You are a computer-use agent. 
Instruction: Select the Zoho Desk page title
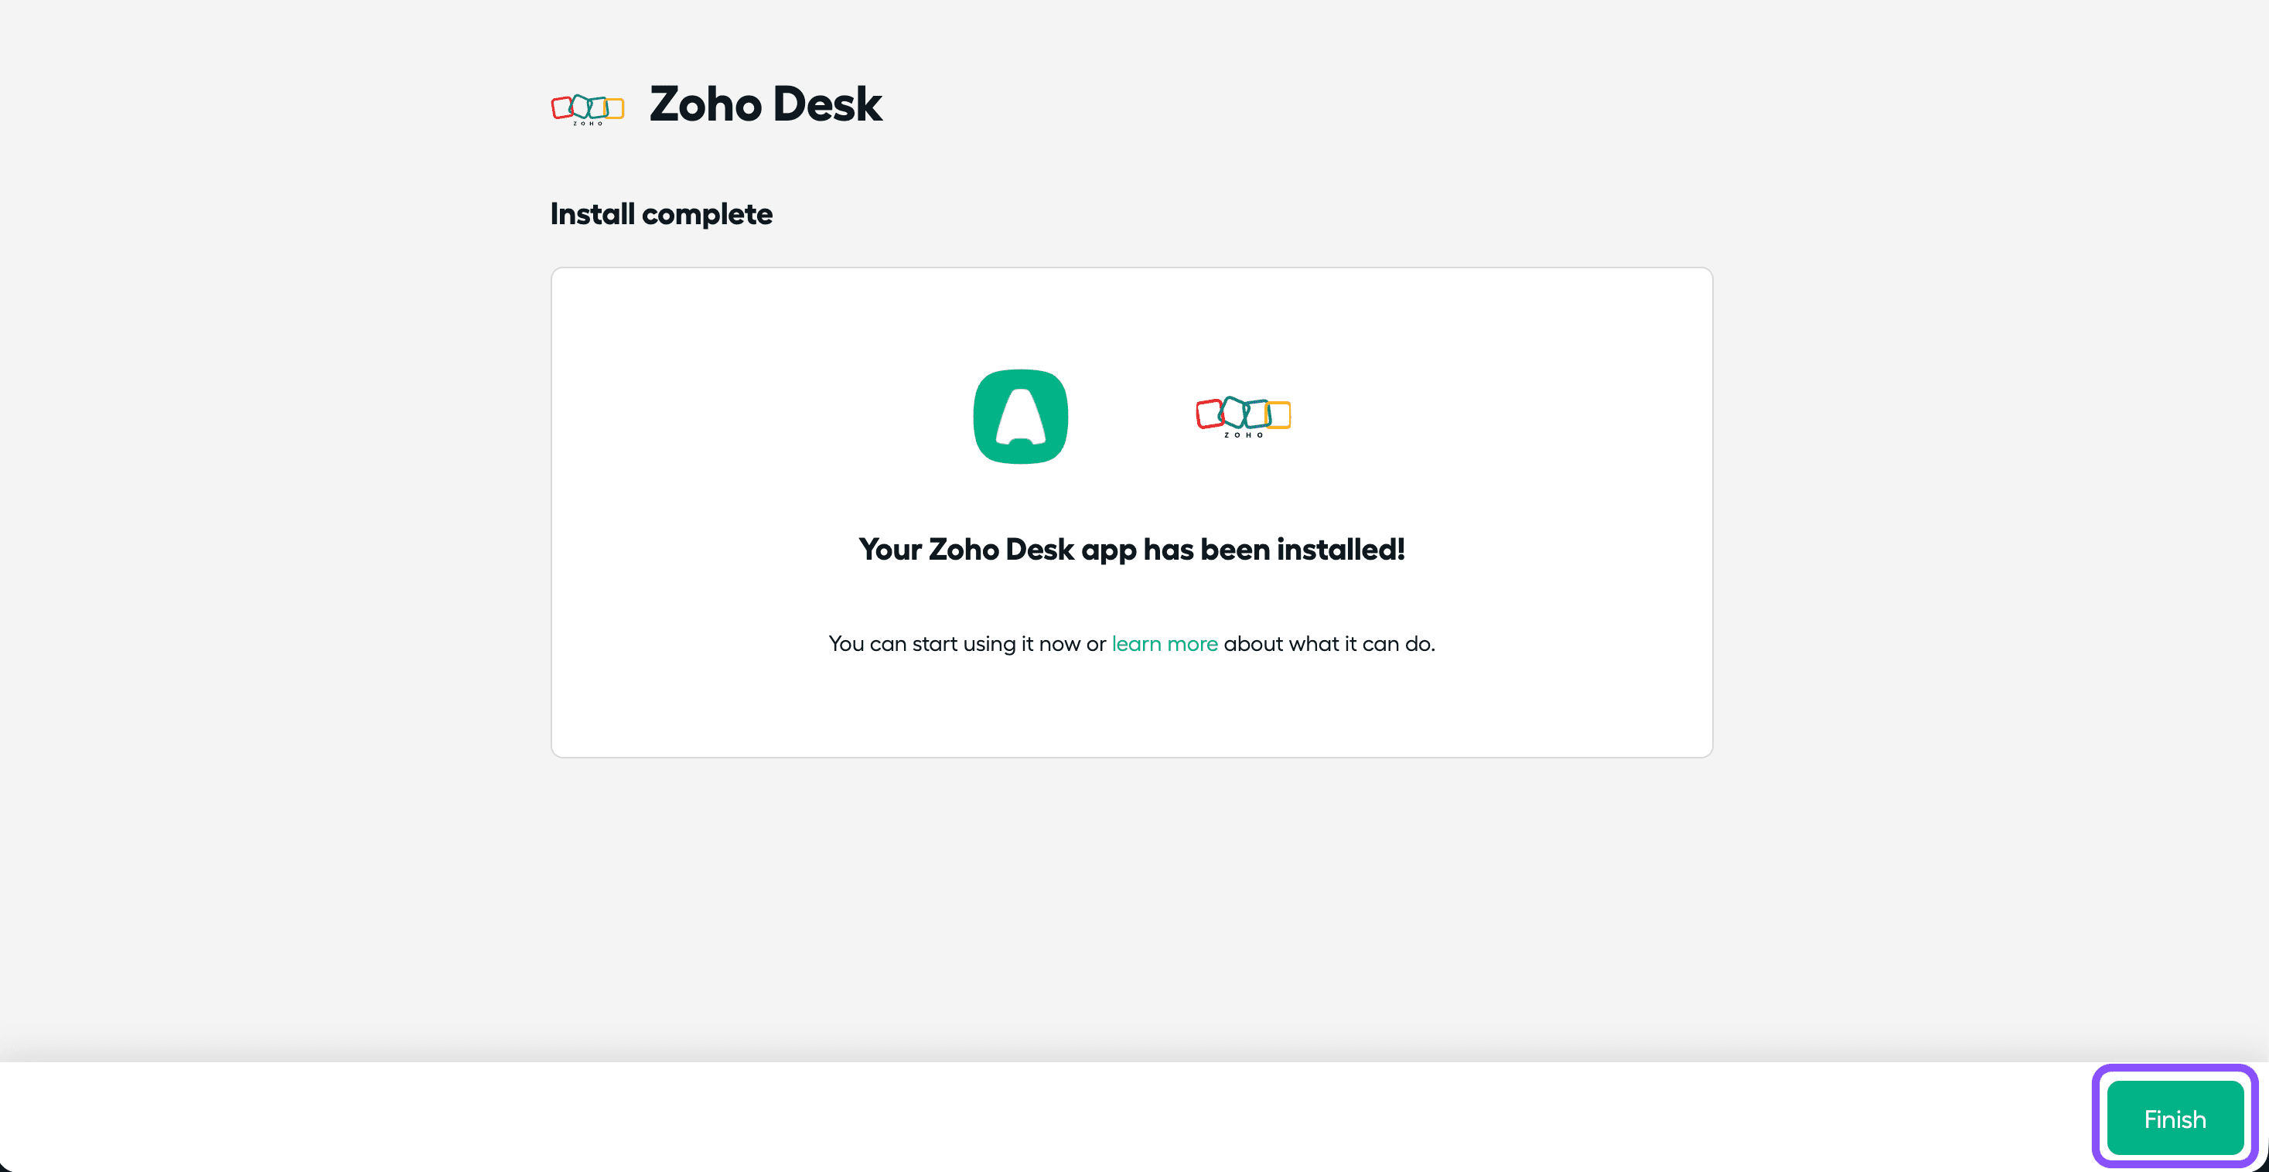[x=765, y=104]
